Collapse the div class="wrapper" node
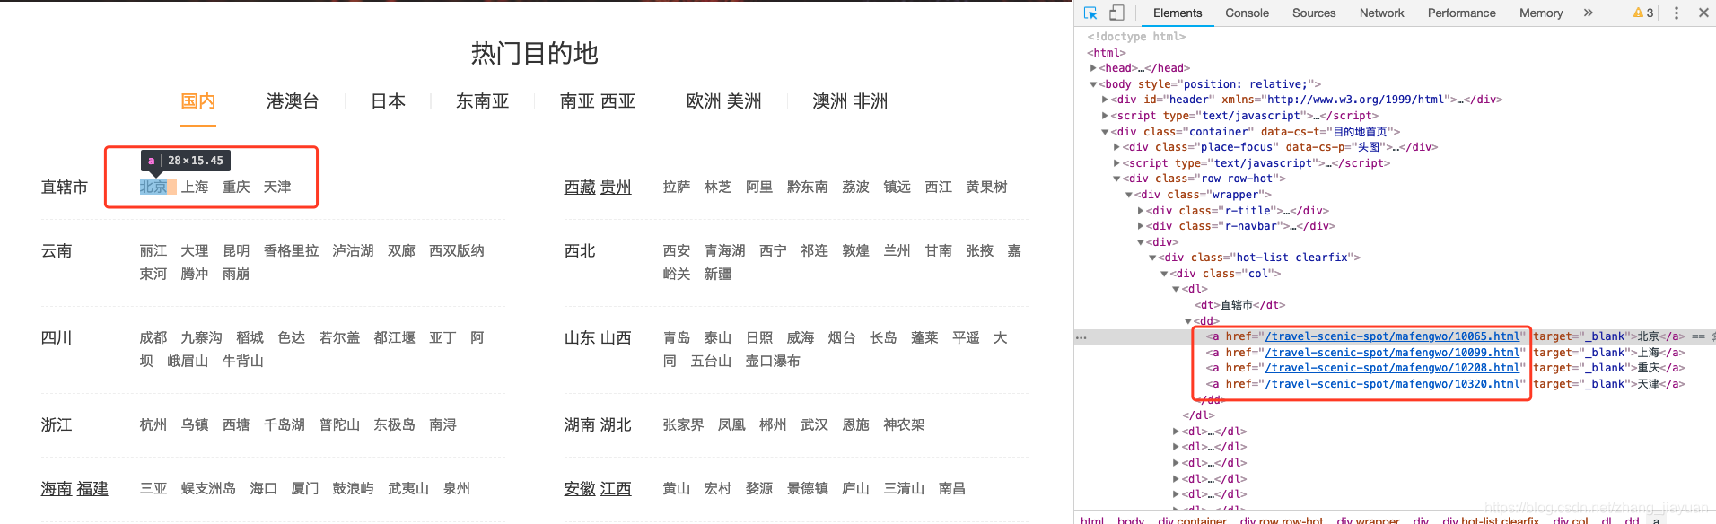Image resolution: width=1716 pixels, height=524 pixels. tap(1128, 195)
